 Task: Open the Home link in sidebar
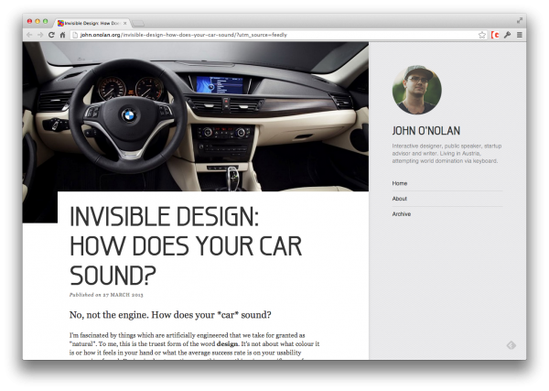400,183
